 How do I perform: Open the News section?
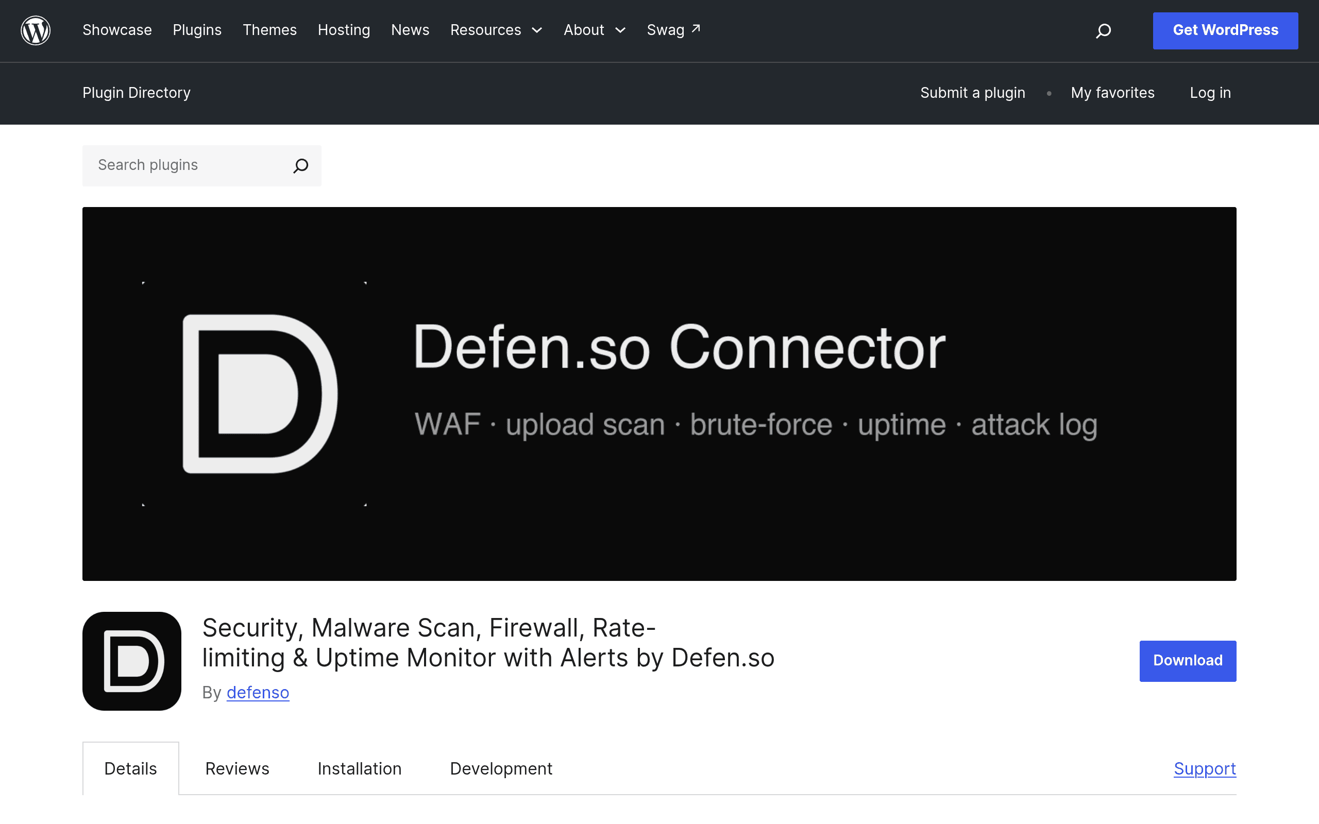coord(411,30)
